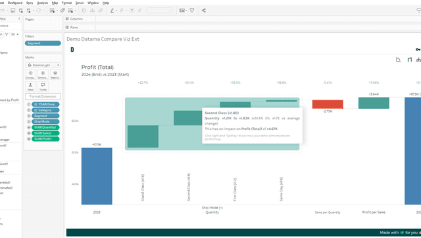Open the New Worksheet dropdown arrow
The width and height of the screenshot is (421, 238).
[57, 10]
